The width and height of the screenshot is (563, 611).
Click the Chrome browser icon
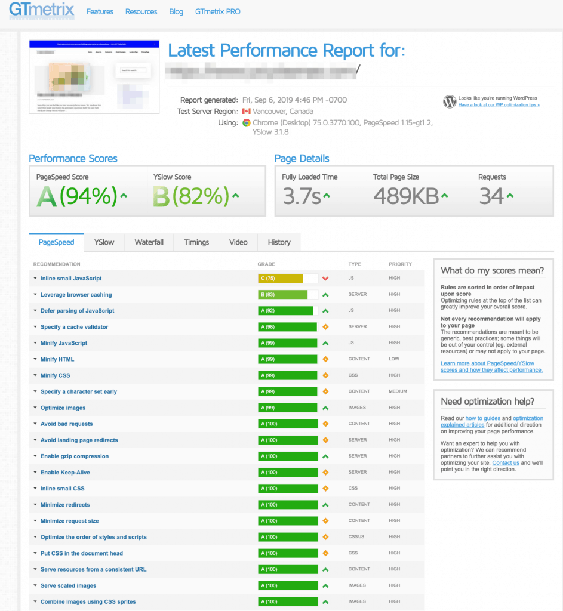[247, 123]
